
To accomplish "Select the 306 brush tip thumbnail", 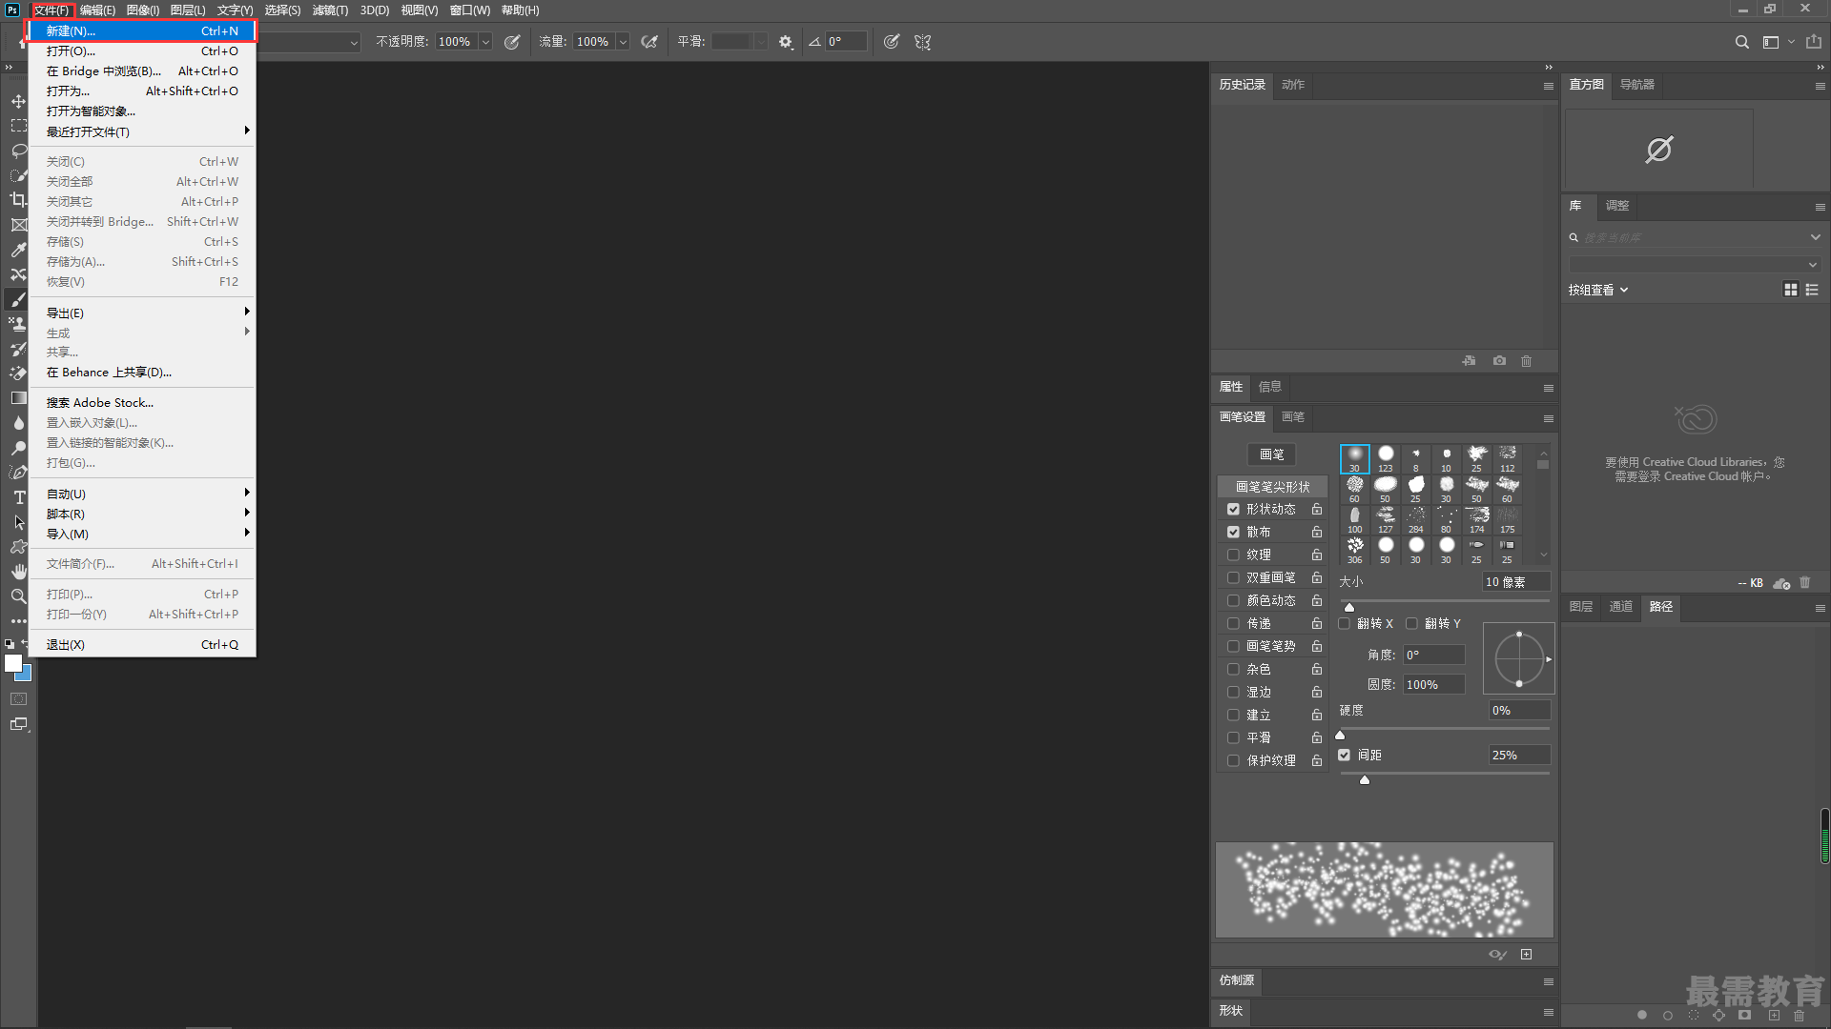I will tap(1355, 550).
